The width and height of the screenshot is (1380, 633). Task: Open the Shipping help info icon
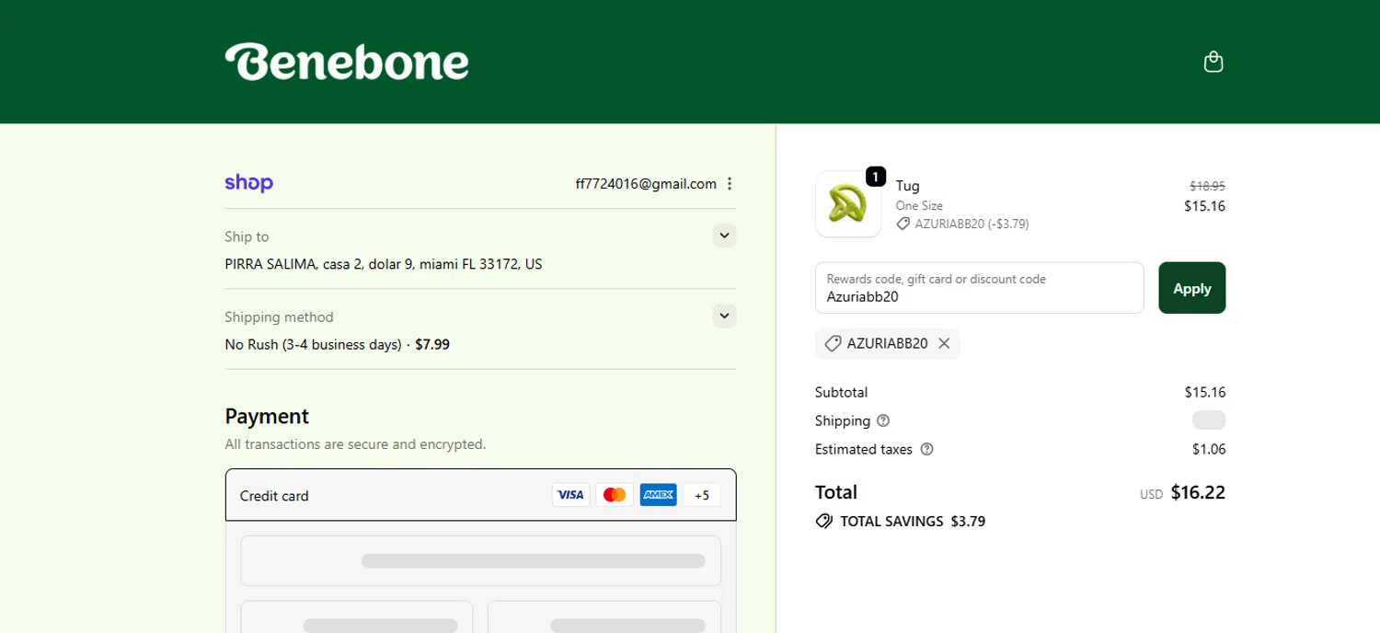883,420
